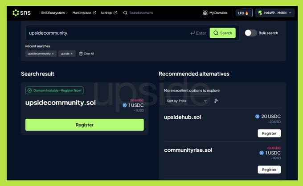Click the trash icon to clear all

coord(81,53)
